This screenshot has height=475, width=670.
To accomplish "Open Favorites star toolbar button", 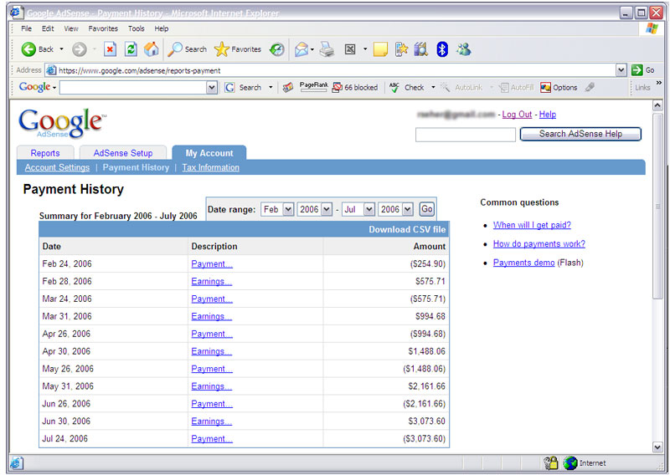I will (238, 49).
